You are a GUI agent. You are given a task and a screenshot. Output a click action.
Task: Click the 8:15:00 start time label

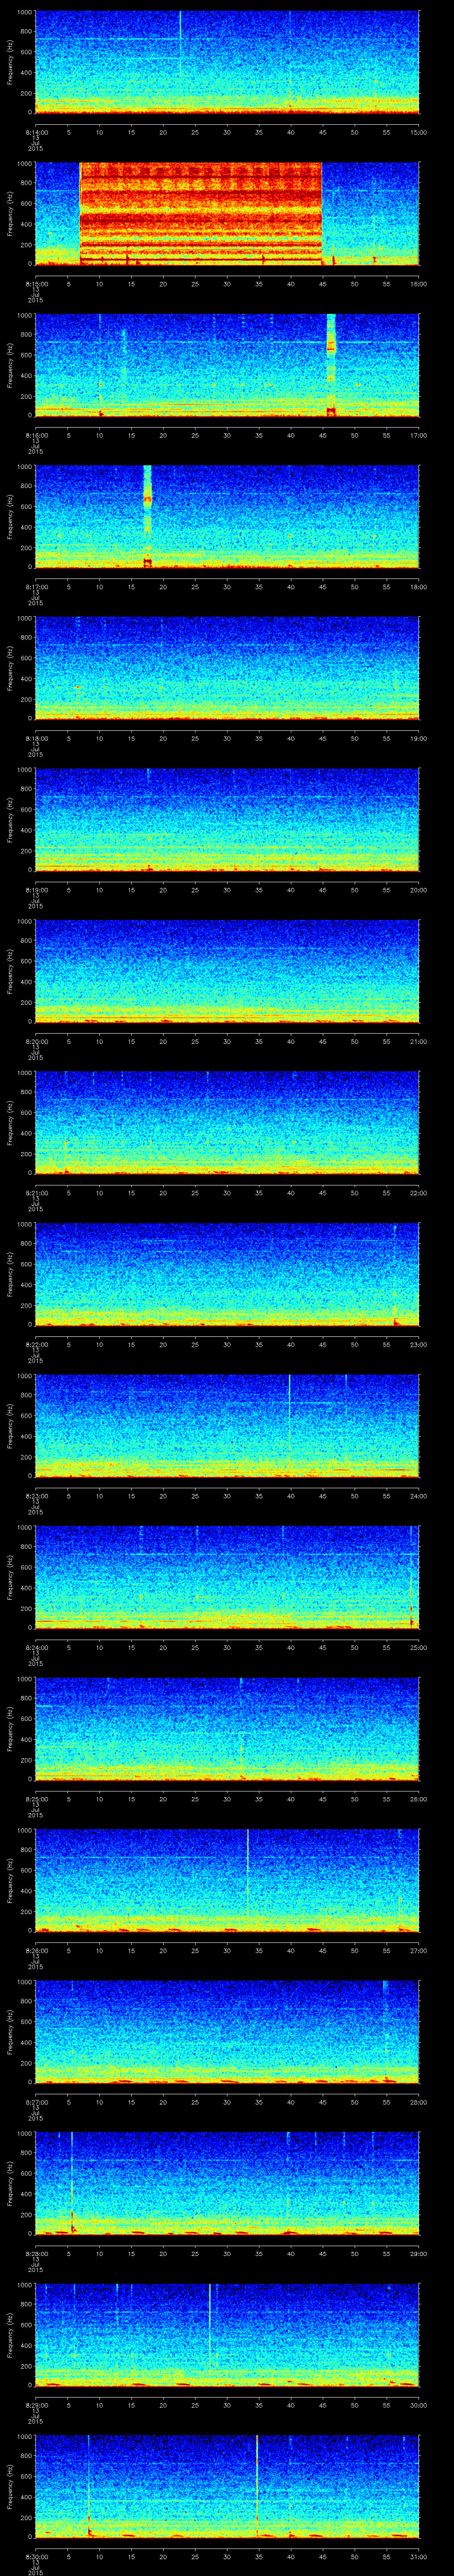coord(36,284)
